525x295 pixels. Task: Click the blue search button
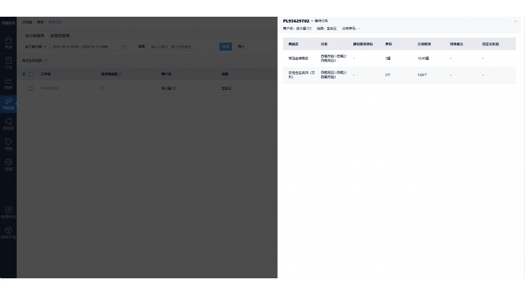(x=226, y=47)
